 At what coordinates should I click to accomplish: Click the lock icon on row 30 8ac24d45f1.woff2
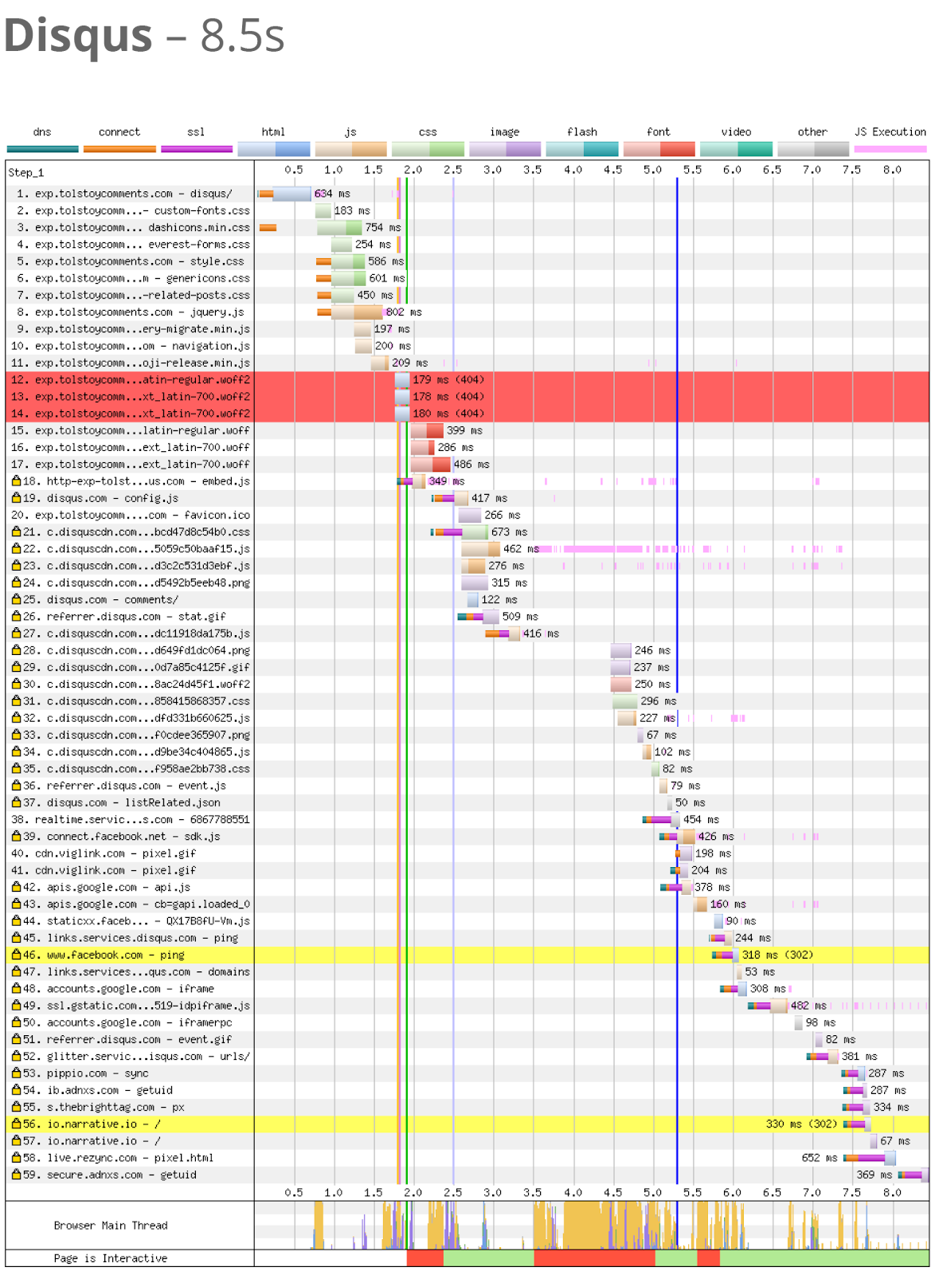(16, 684)
